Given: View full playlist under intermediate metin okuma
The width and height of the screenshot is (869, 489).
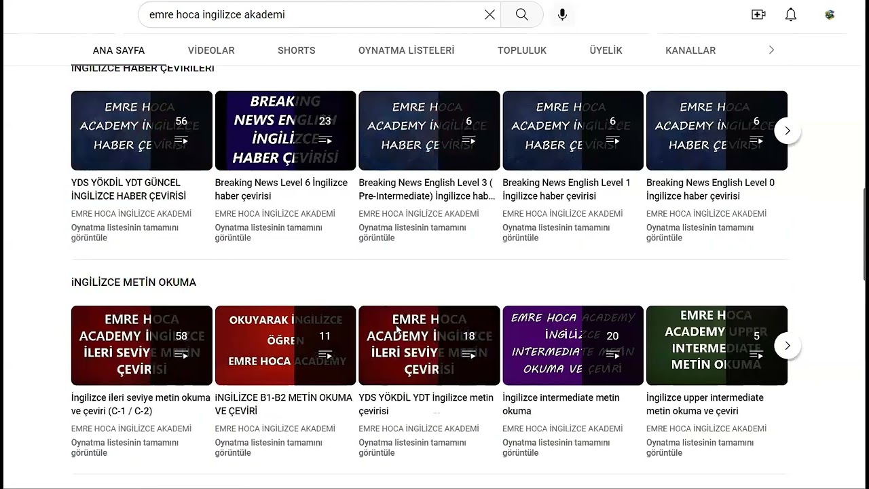Looking at the screenshot, I should click(x=557, y=448).
